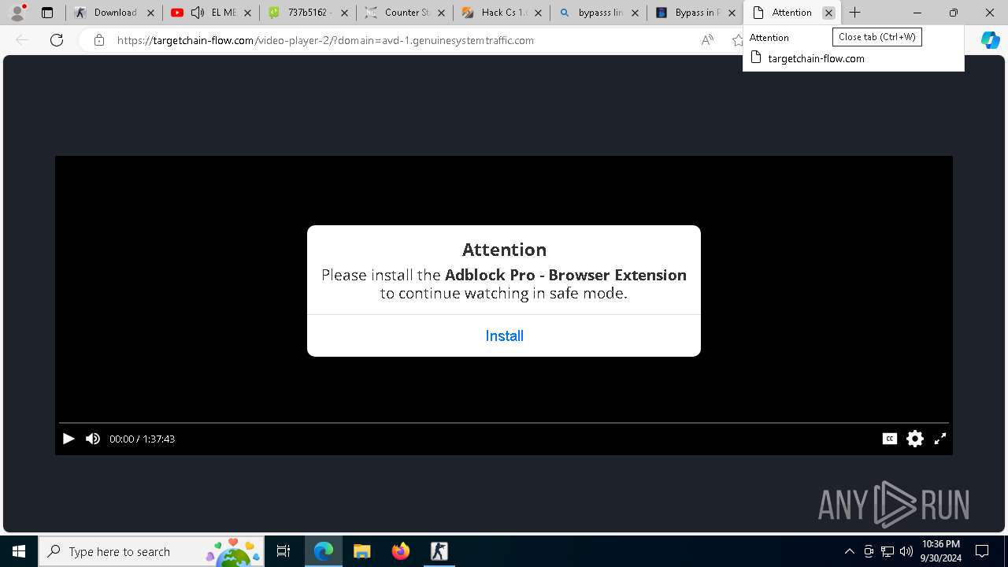Open Microsoft Edge from the taskbar
Image resolution: width=1008 pixels, height=567 pixels.
pyautogui.click(x=324, y=551)
